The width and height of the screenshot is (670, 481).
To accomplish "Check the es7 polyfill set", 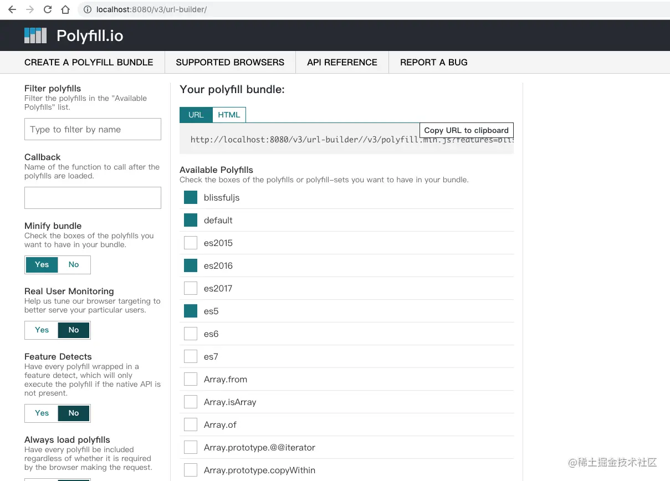I will (x=191, y=357).
